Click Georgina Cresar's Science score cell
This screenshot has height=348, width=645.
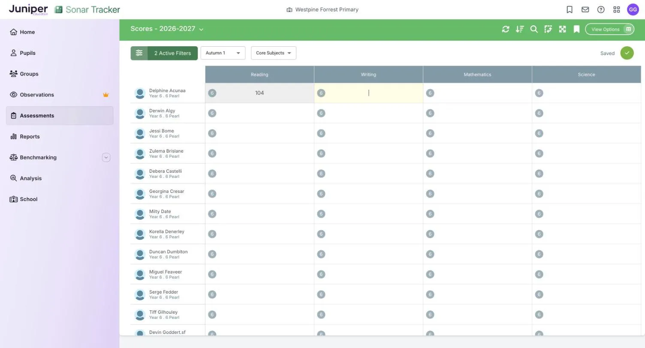point(586,194)
